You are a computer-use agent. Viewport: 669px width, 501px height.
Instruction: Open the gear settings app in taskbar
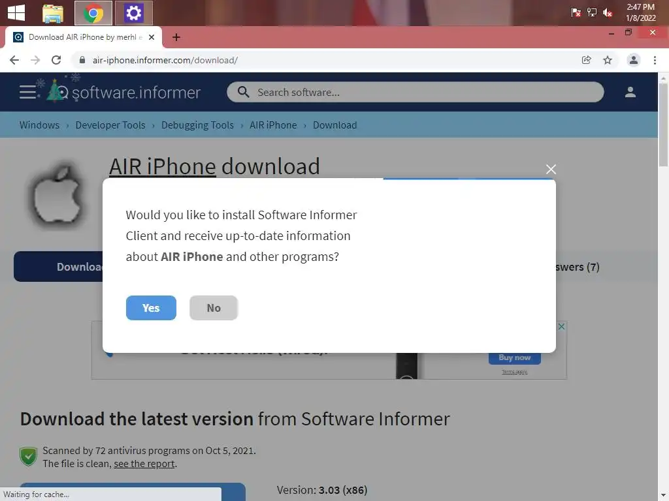tap(133, 13)
